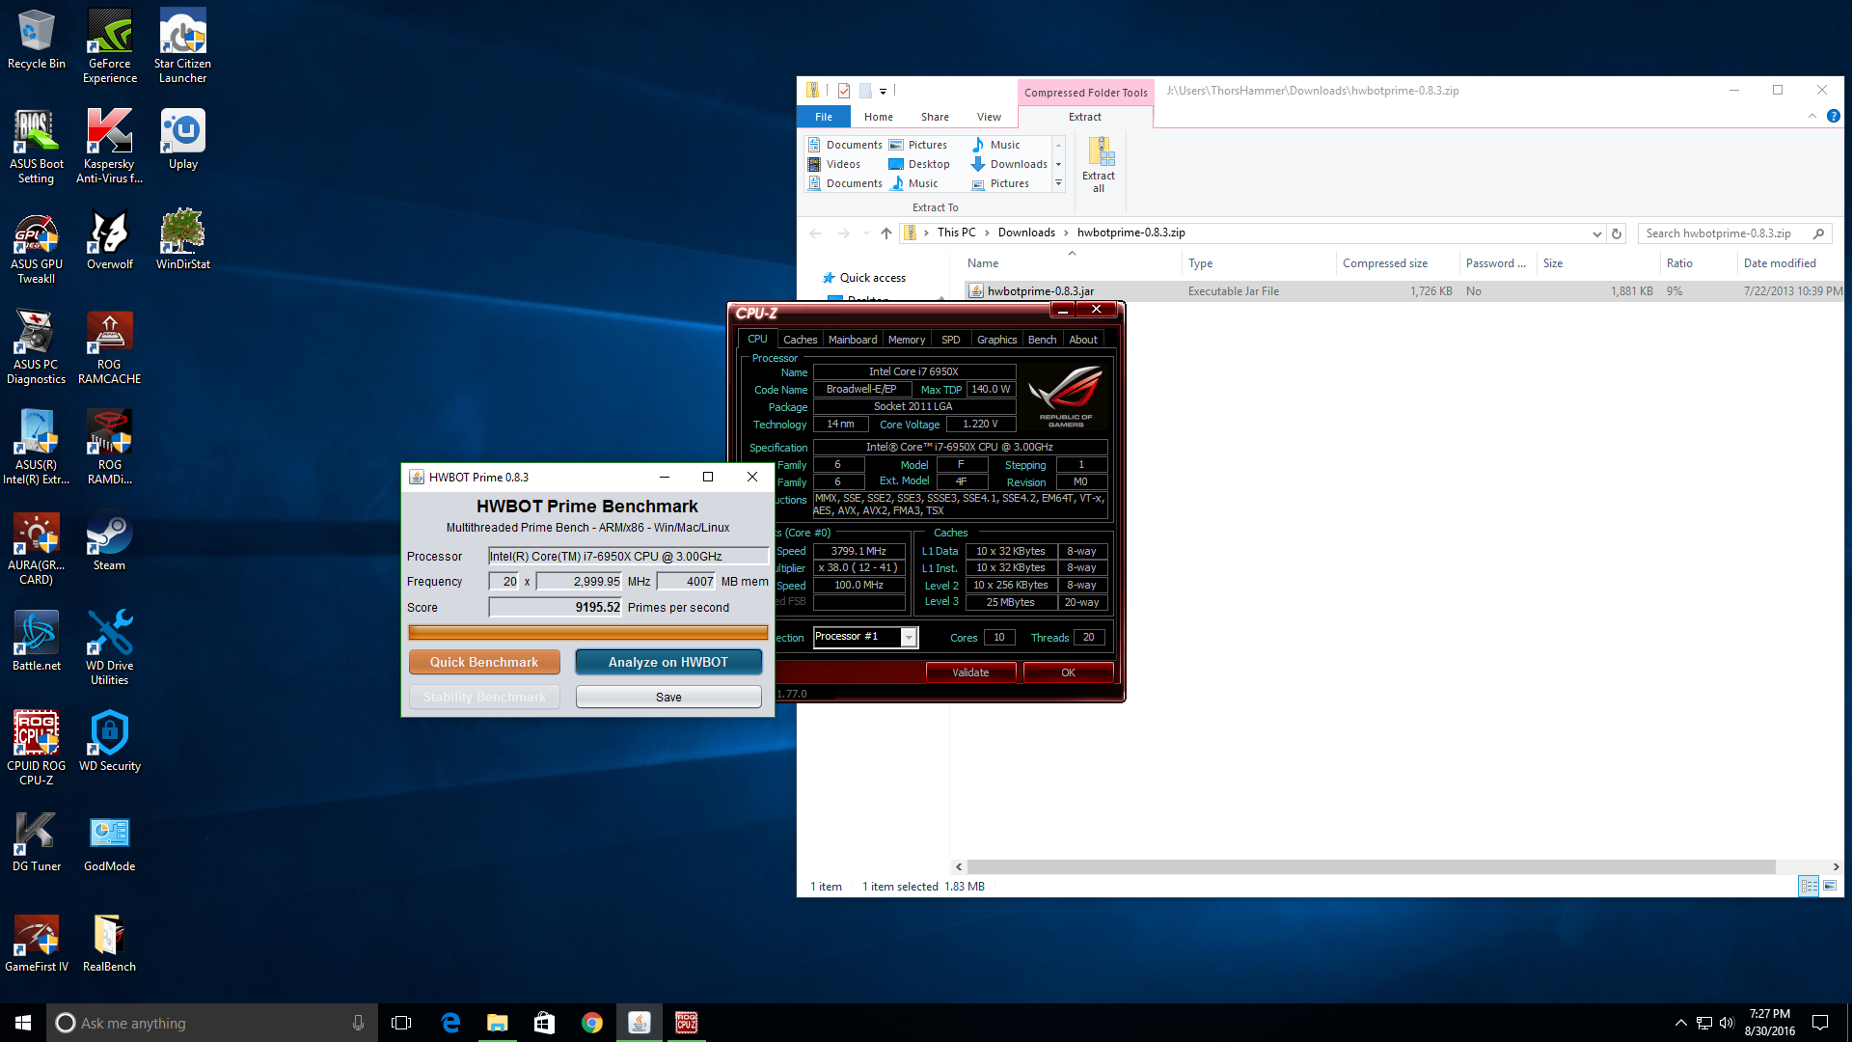Open File menu in Explorer

(823, 117)
